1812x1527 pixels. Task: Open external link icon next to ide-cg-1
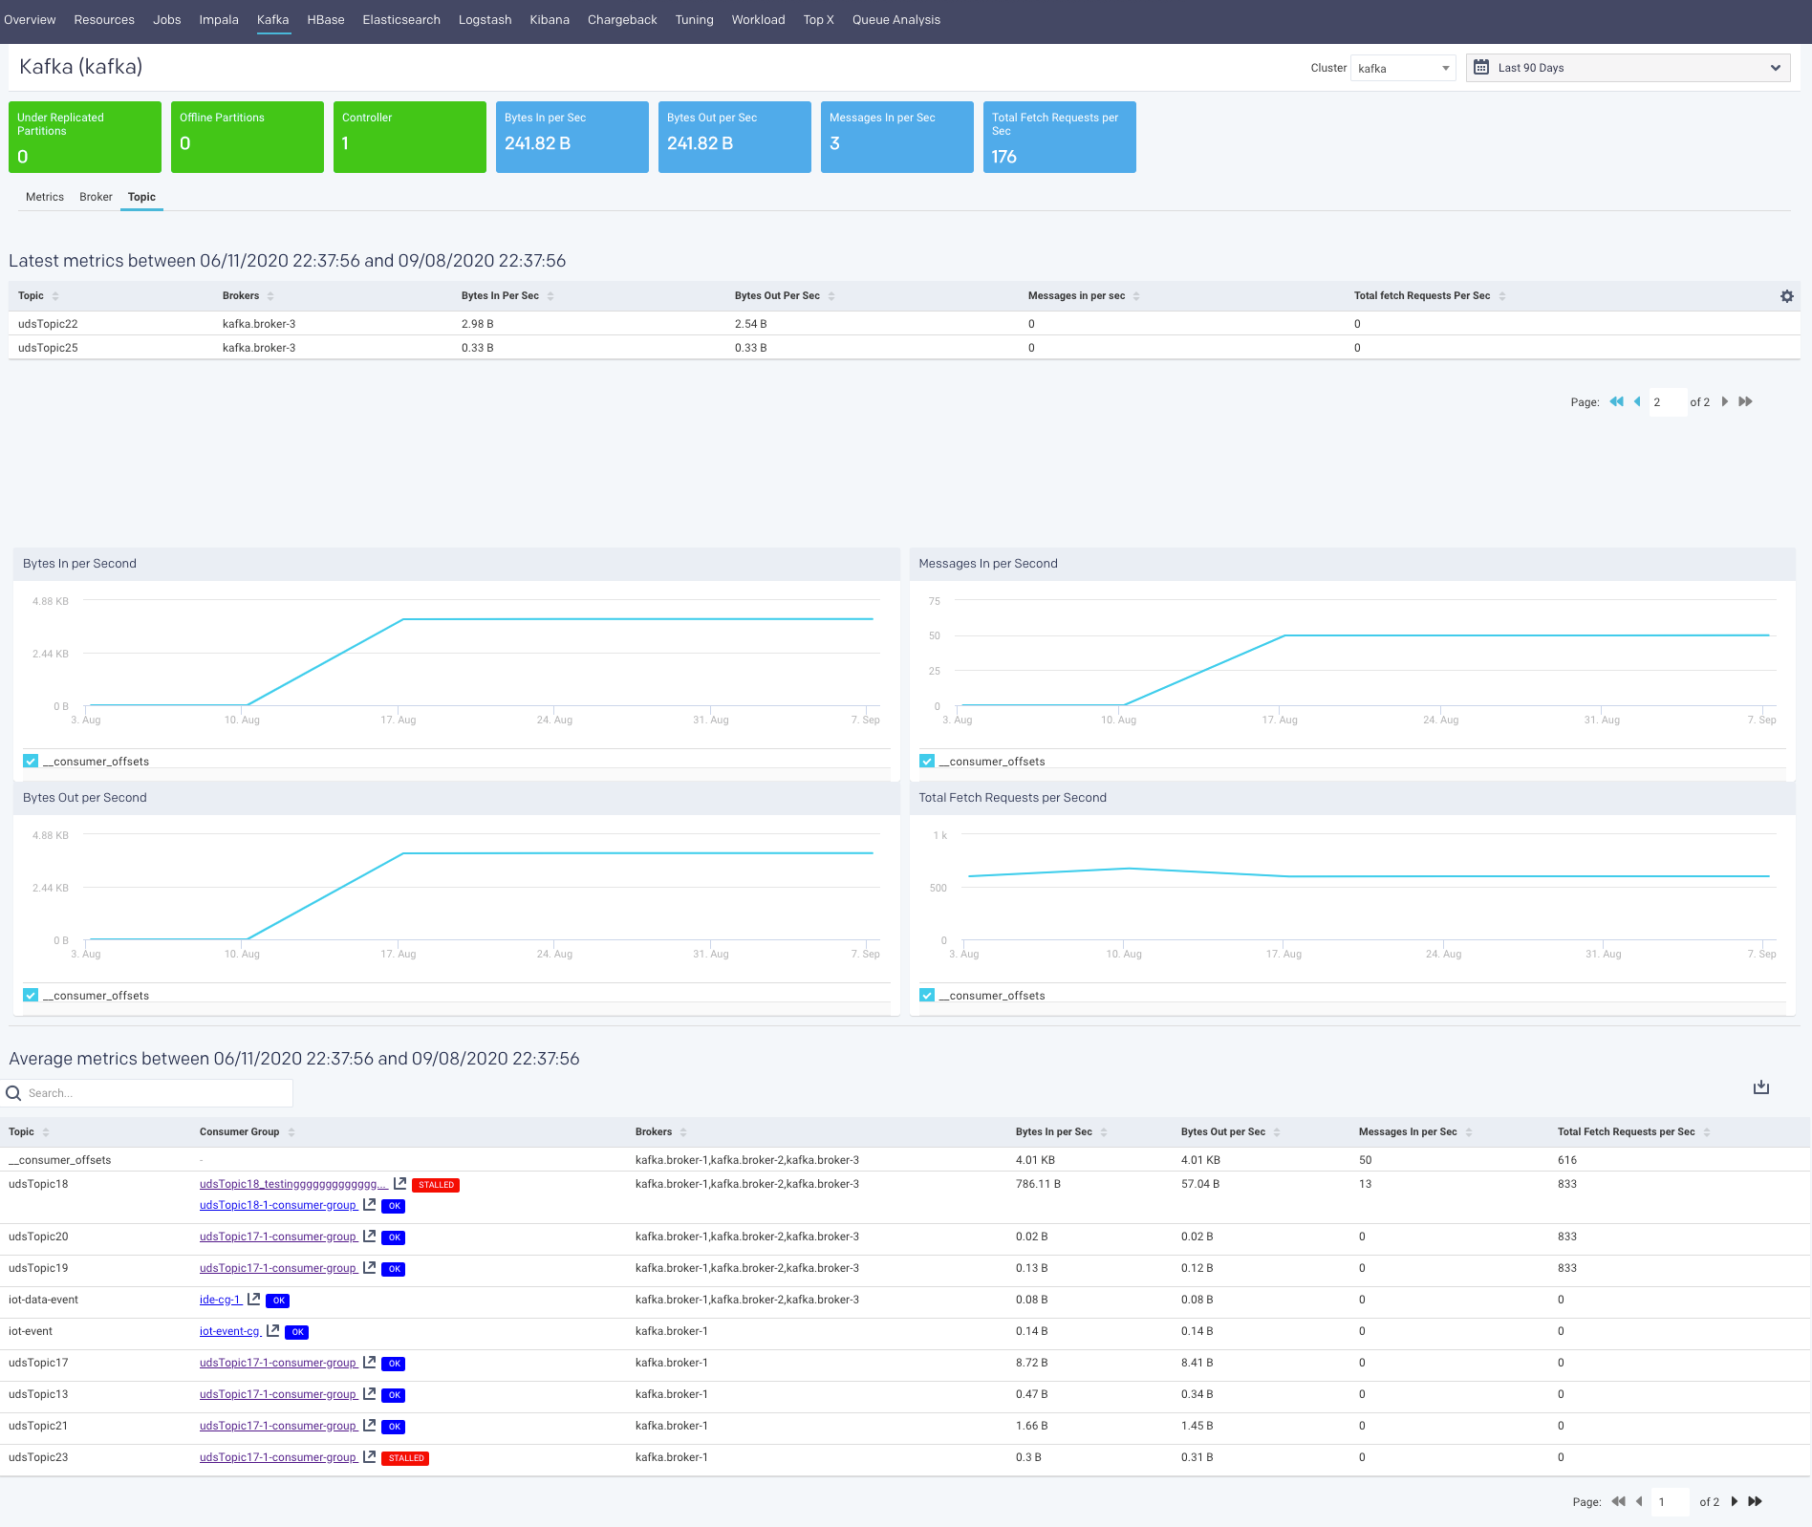point(254,1299)
